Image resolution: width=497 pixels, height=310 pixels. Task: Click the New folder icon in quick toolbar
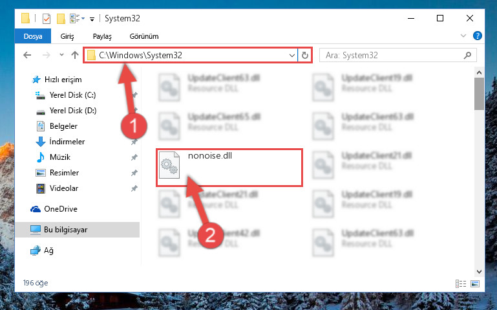pos(61,19)
